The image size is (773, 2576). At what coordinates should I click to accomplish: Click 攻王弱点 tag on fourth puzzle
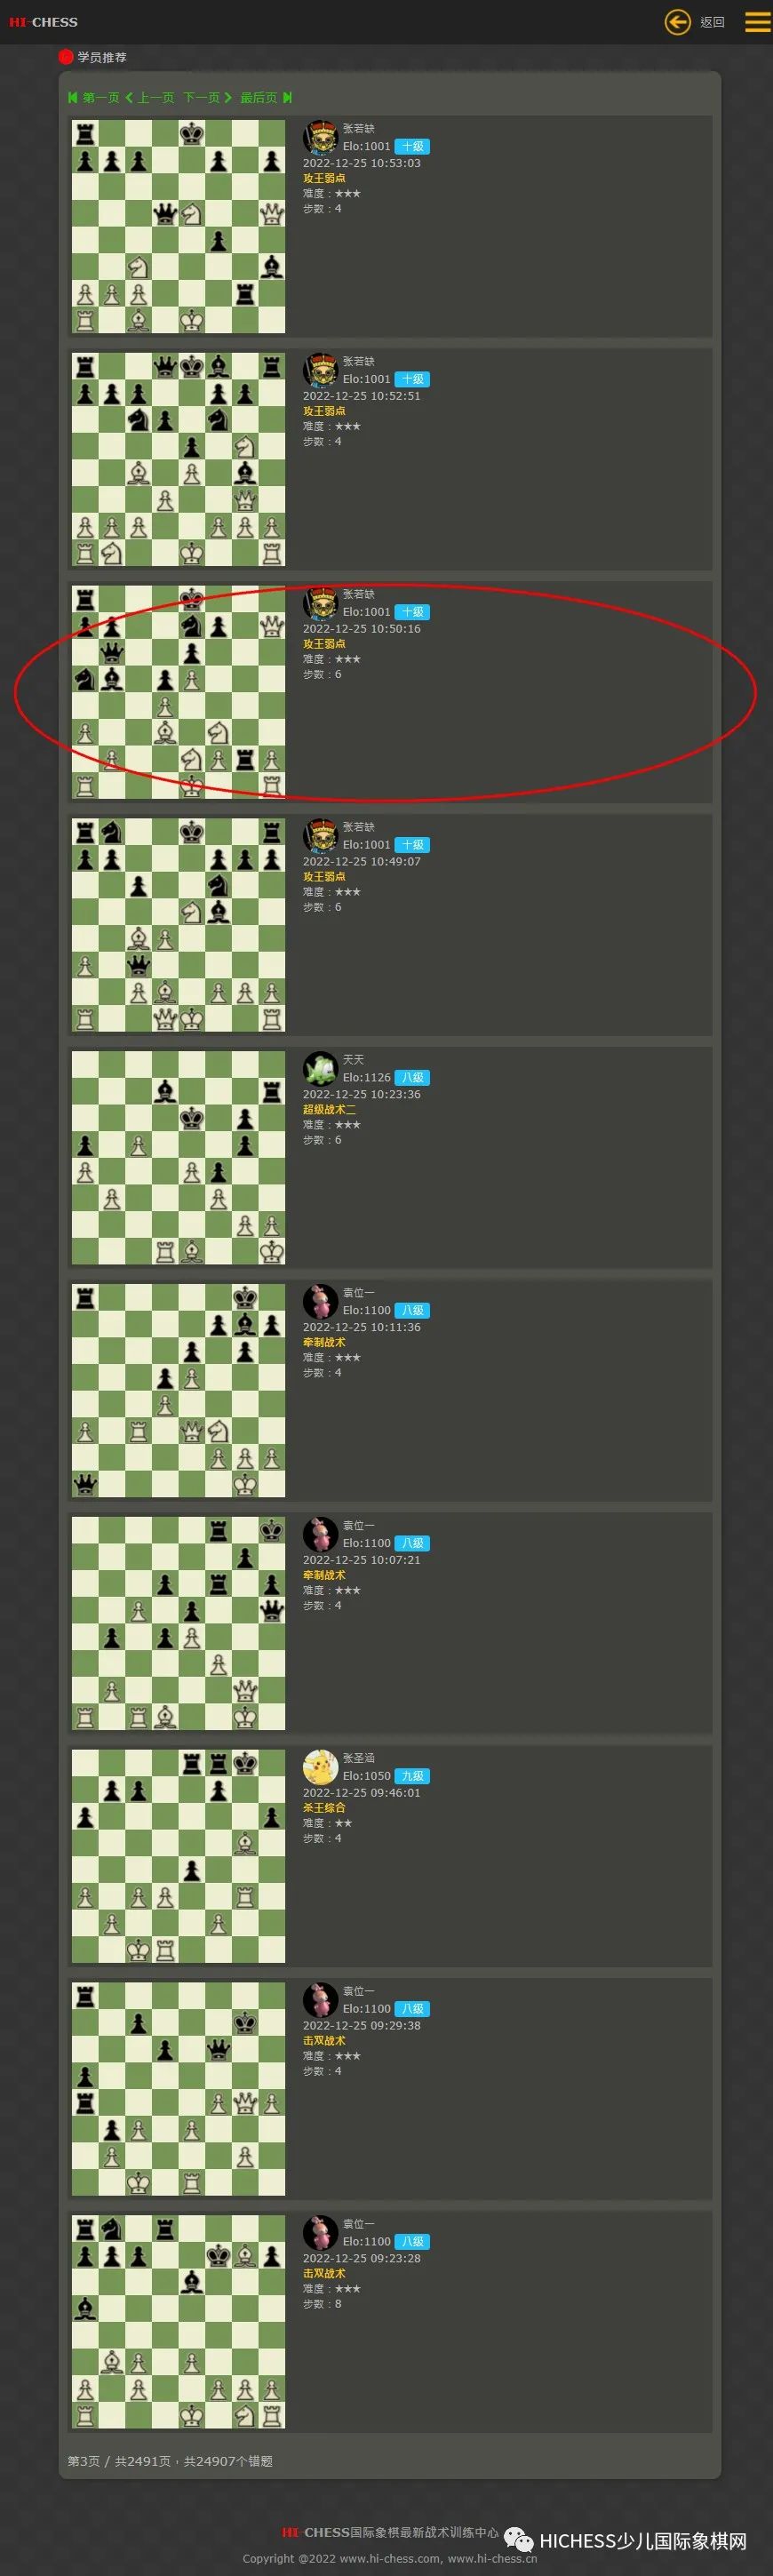point(324,877)
